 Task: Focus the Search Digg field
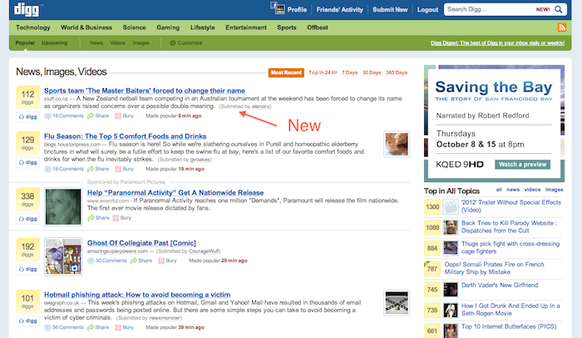490,9
